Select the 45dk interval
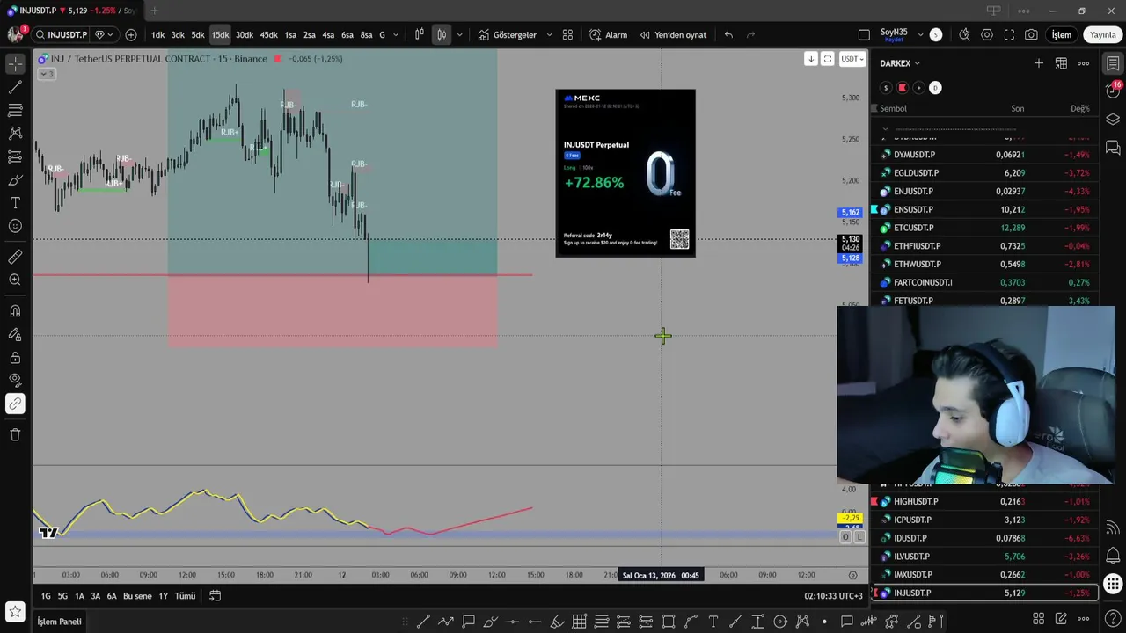This screenshot has width=1126, height=633. pyautogui.click(x=269, y=35)
